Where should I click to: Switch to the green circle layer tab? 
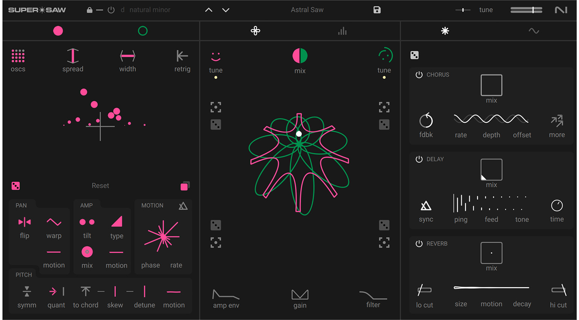[142, 31]
